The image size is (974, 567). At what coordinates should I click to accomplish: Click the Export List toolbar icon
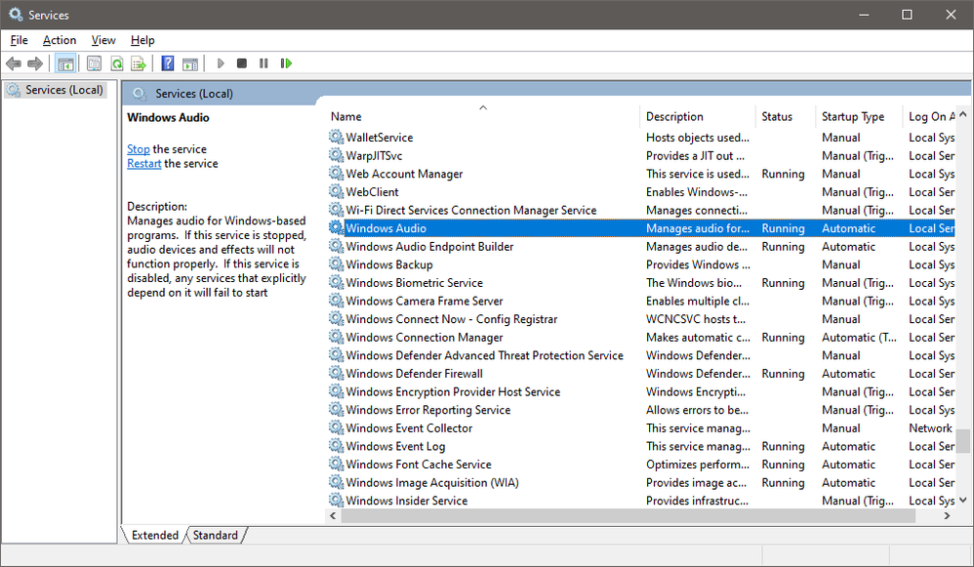(139, 63)
